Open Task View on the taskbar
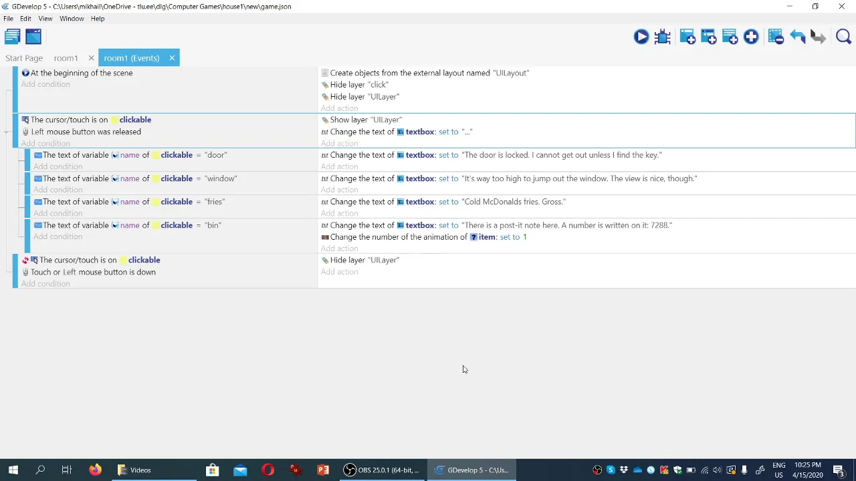The width and height of the screenshot is (856, 481). pos(67,470)
